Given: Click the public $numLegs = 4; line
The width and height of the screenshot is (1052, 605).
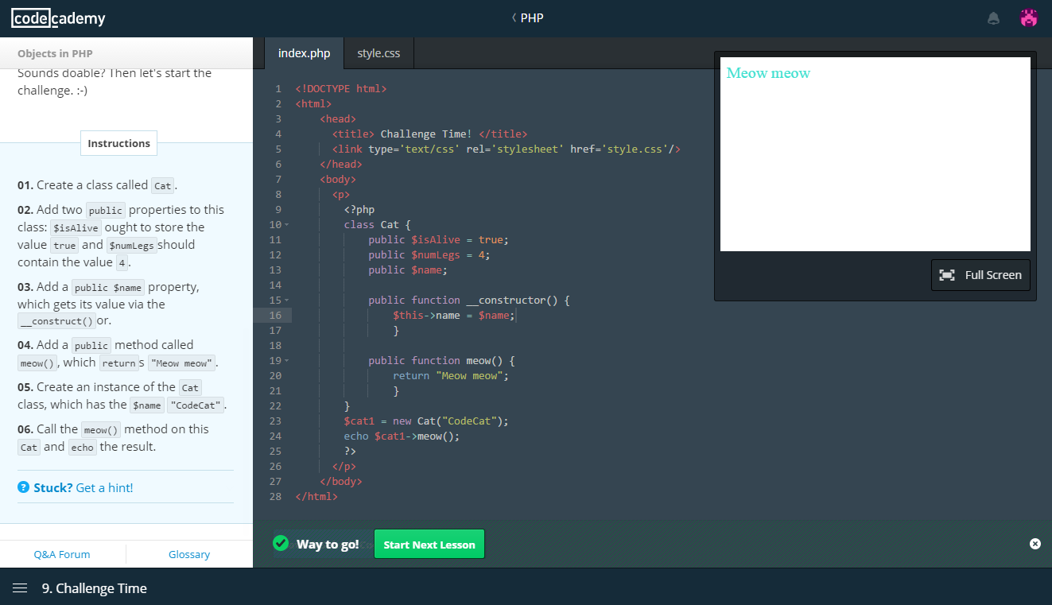Looking at the screenshot, I should click(x=429, y=255).
